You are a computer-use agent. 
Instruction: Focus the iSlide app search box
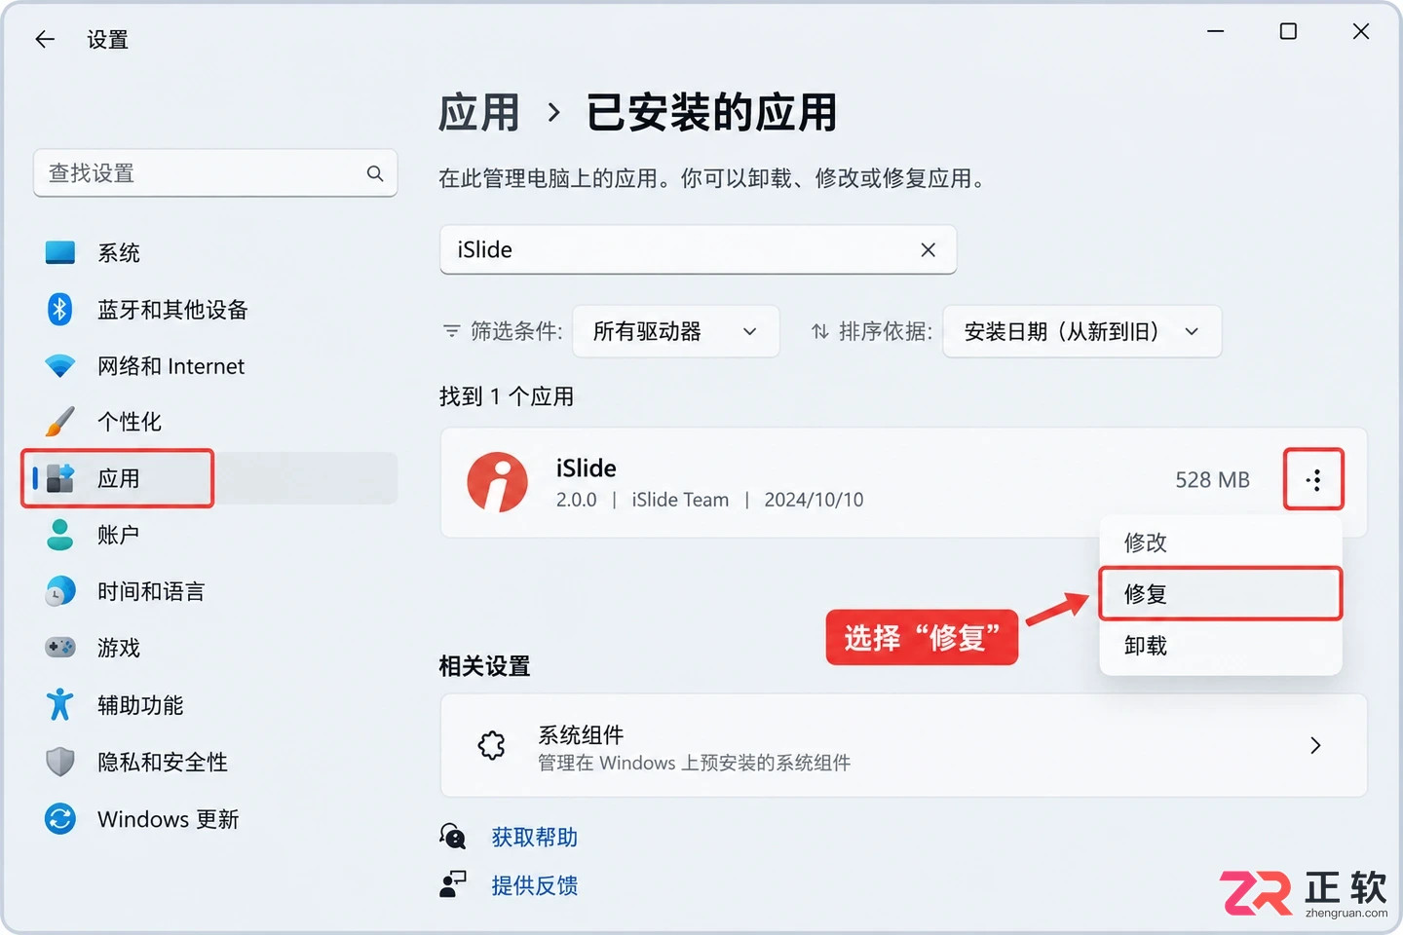coord(698,250)
